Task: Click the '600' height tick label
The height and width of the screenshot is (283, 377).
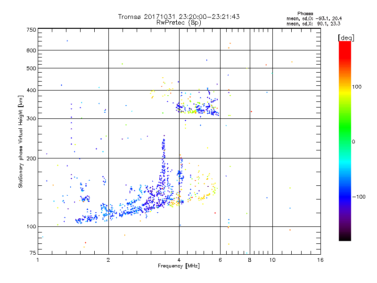Action: (x=31, y=50)
